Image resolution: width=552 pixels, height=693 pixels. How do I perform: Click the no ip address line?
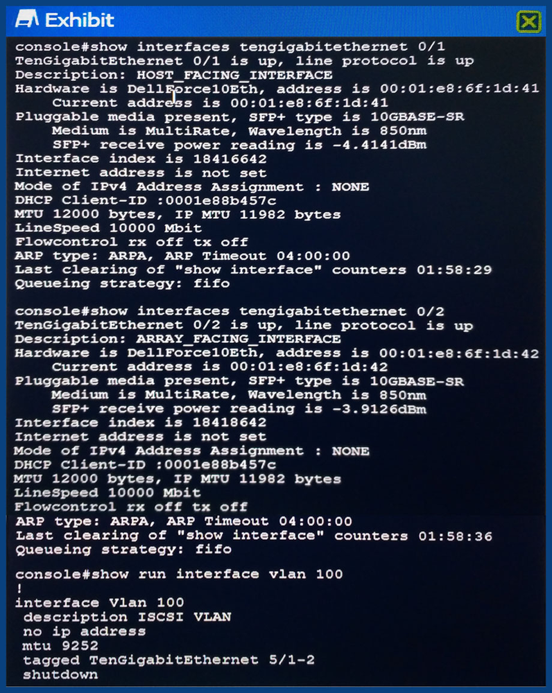[84, 631]
